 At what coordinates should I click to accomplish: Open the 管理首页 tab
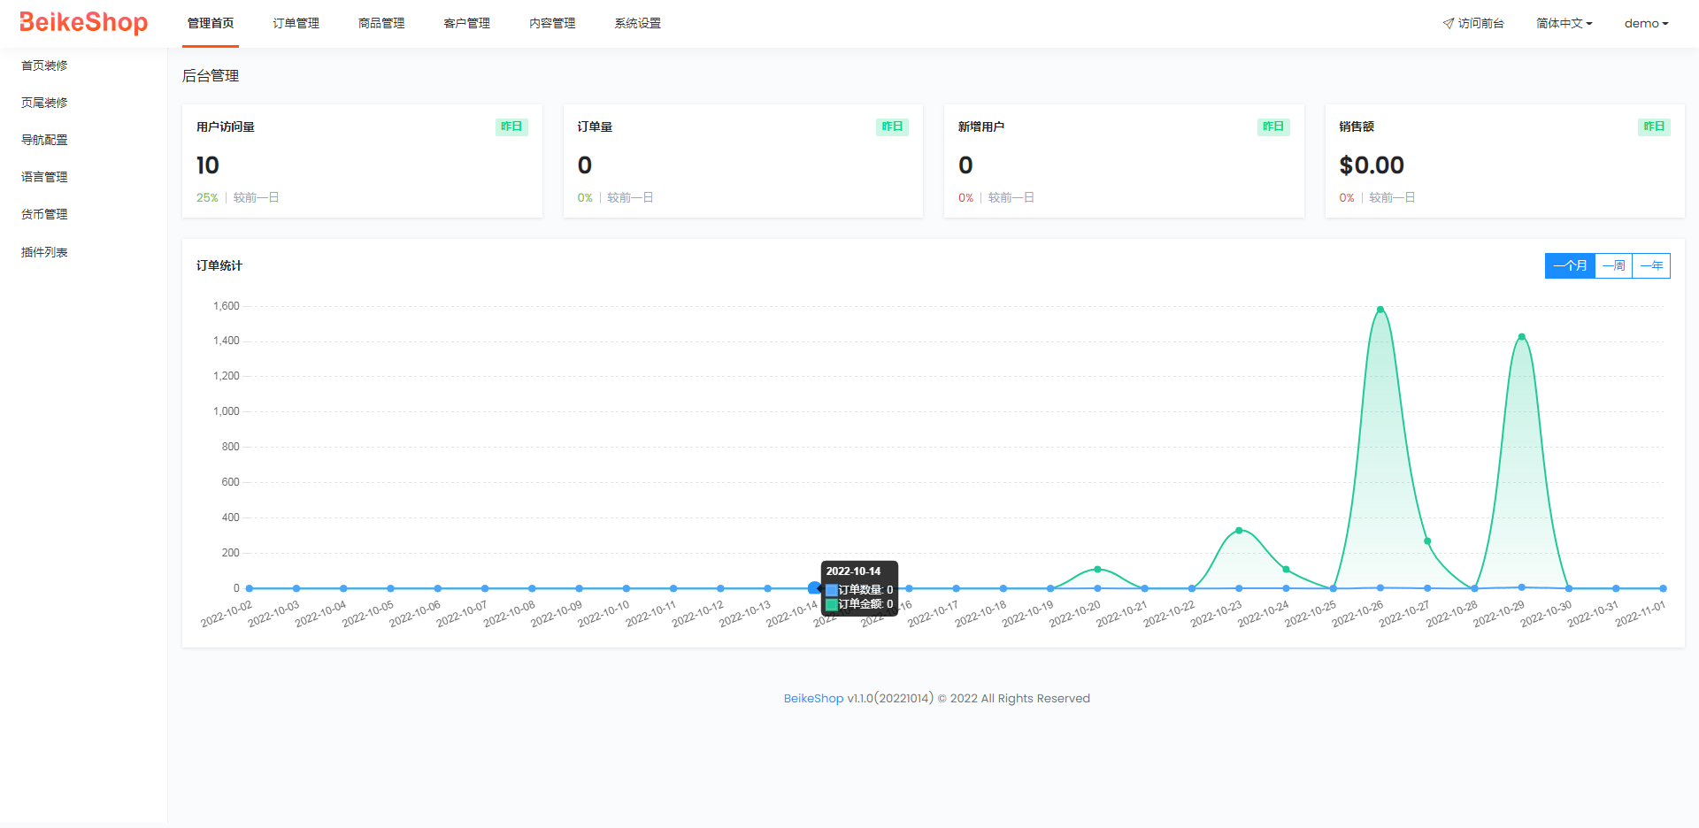pyautogui.click(x=211, y=23)
